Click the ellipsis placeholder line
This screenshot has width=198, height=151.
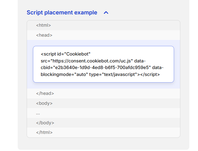[x=38, y=113]
